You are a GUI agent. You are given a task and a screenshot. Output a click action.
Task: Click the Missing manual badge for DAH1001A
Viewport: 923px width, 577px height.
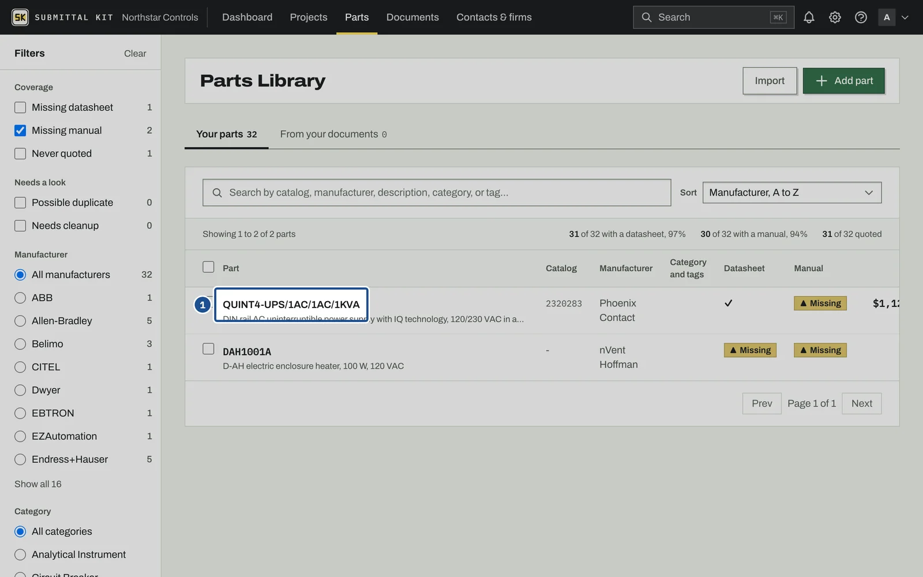[820, 350]
